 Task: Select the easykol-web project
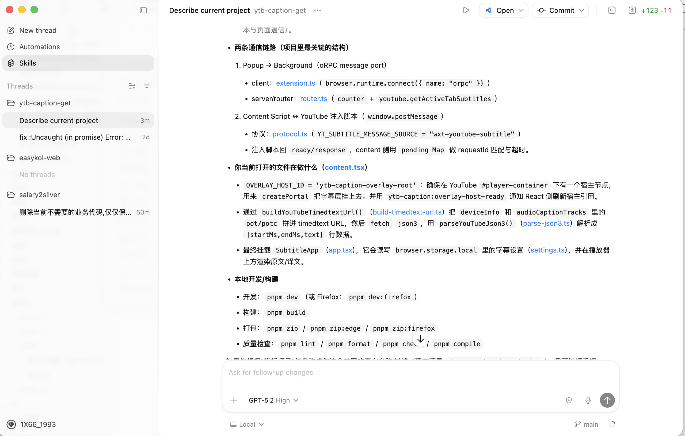point(39,158)
